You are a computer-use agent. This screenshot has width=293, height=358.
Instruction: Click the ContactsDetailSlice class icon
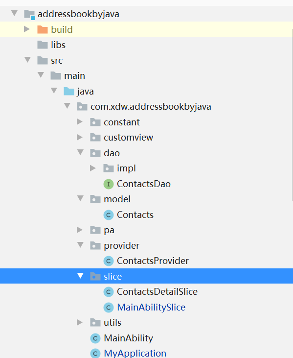(x=109, y=292)
